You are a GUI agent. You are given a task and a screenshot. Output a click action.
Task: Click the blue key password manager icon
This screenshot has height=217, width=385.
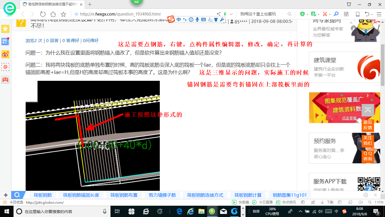(336, 14)
